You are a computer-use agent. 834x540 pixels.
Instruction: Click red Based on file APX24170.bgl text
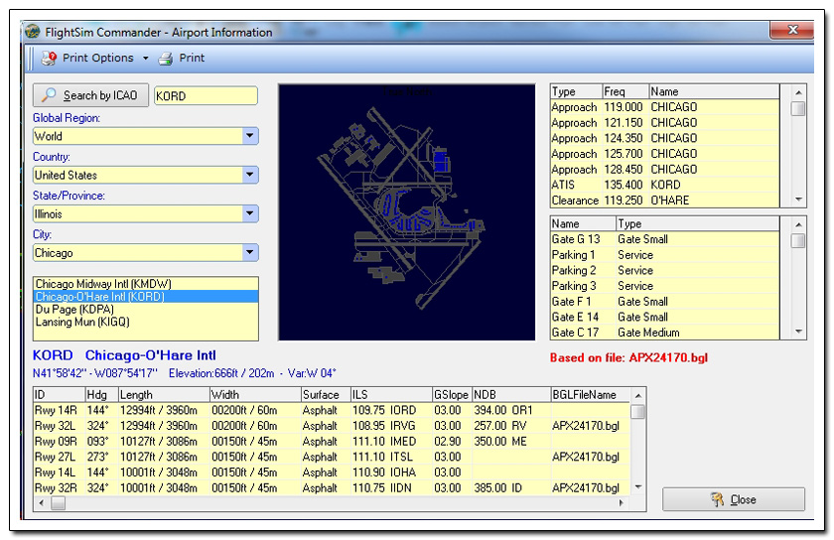[x=628, y=357]
